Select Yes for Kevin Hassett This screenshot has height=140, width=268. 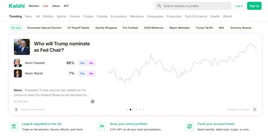[x=82, y=63]
